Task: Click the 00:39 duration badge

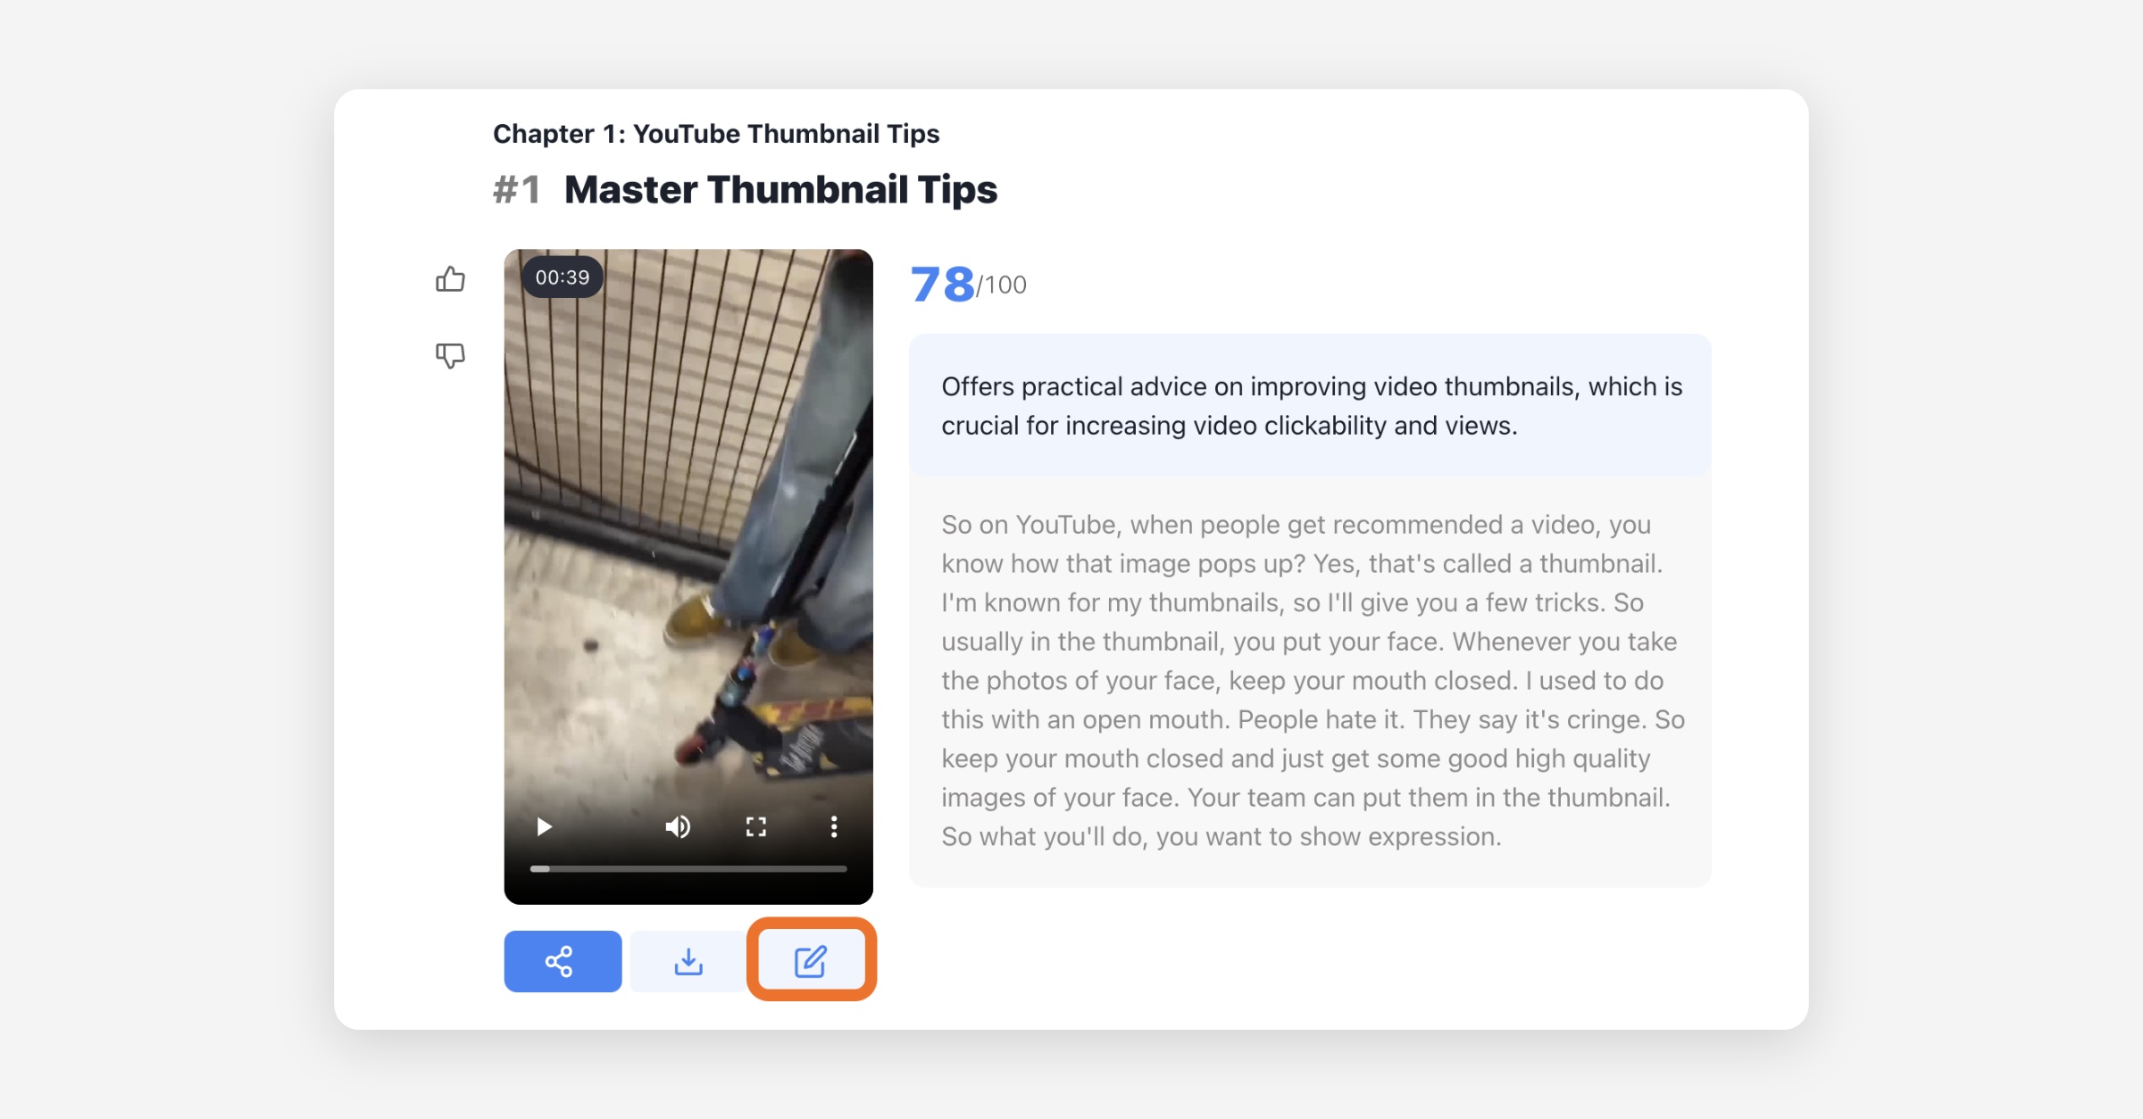Action: click(563, 278)
